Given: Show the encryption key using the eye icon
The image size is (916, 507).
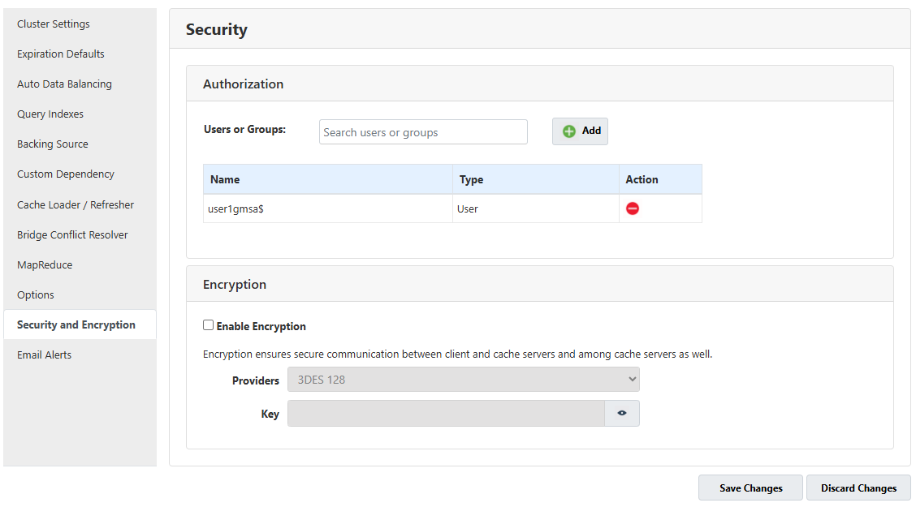Looking at the screenshot, I should (x=621, y=413).
